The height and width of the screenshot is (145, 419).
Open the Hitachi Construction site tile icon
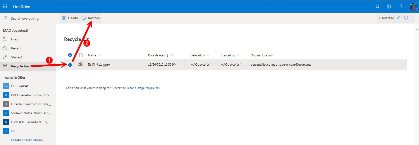coord(6,104)
